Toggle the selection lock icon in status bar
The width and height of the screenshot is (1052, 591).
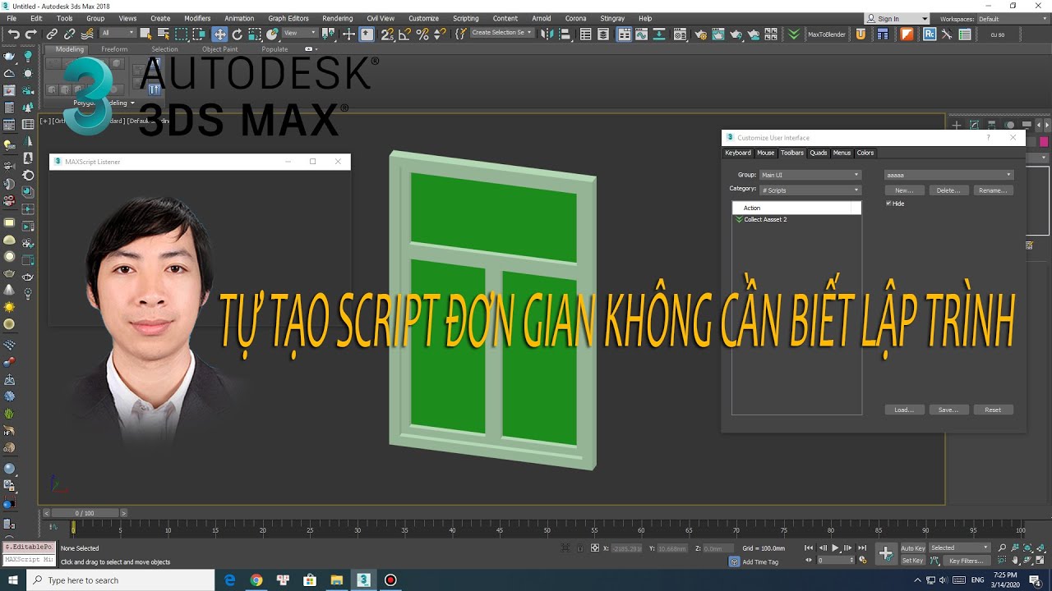(580, 548)
